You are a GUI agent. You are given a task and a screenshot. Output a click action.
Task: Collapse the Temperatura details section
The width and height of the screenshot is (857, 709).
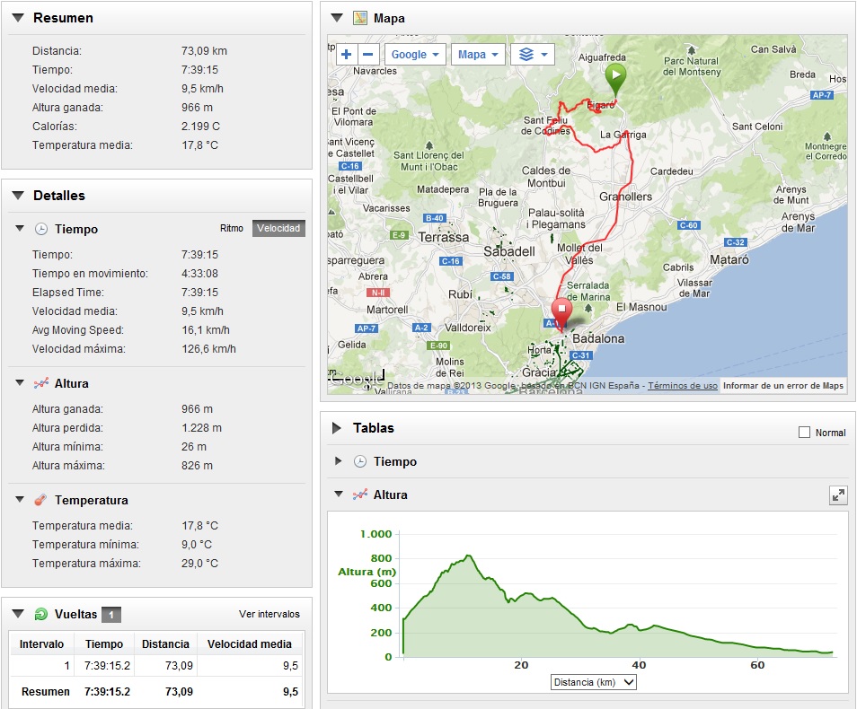click(x=20, y=499)
